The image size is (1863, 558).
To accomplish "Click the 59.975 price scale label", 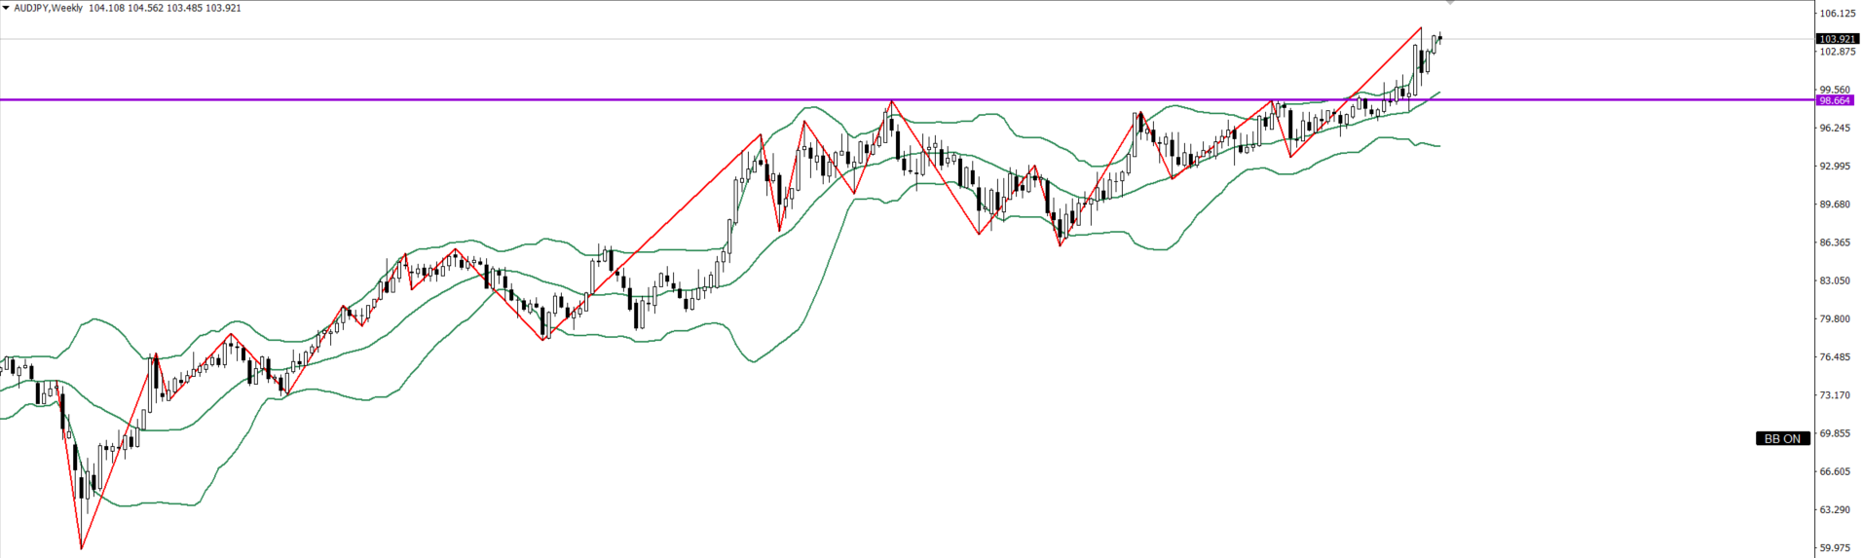I will (x=1836, y=547).
